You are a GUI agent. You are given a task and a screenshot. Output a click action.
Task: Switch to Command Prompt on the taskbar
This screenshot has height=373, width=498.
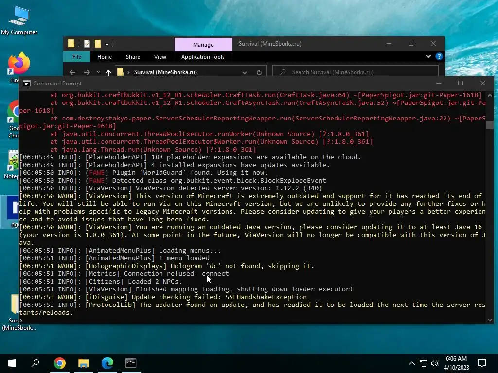click(x=131, y=363)
